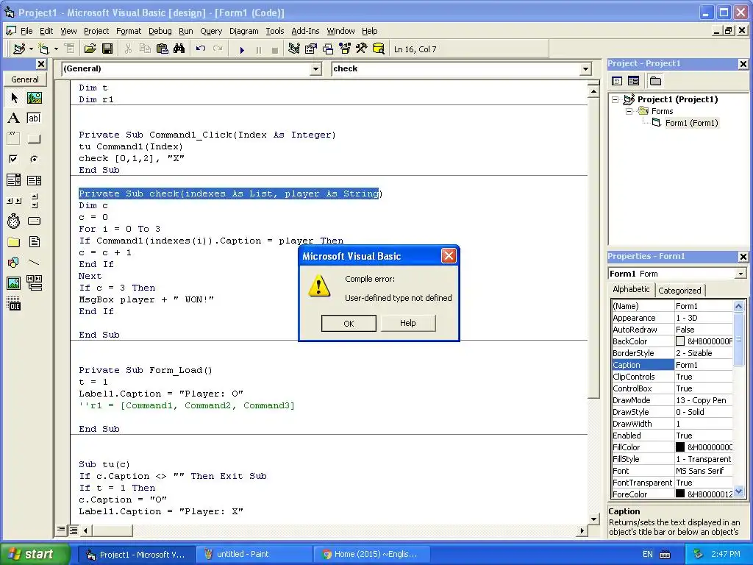Image resolution: width=753 pixels, height=565 pixels.
Task: Select the TextBox control (abl icon)
Action: coord(34,118)
